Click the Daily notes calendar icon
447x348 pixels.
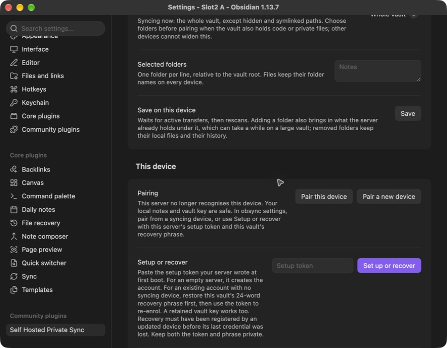click(14, 210)
